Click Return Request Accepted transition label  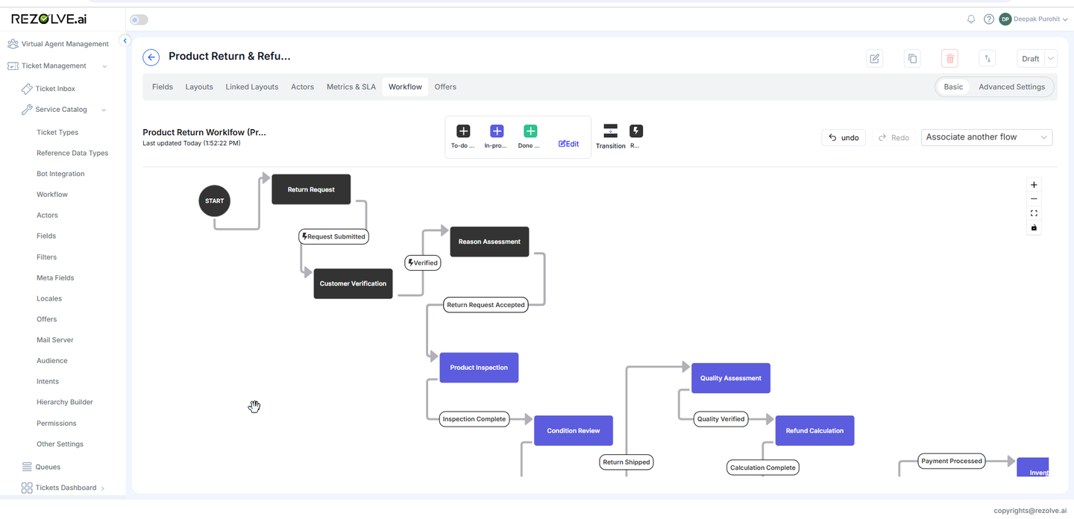point(486,304)
